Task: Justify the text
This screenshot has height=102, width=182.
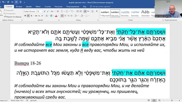Action: (71, 16)
